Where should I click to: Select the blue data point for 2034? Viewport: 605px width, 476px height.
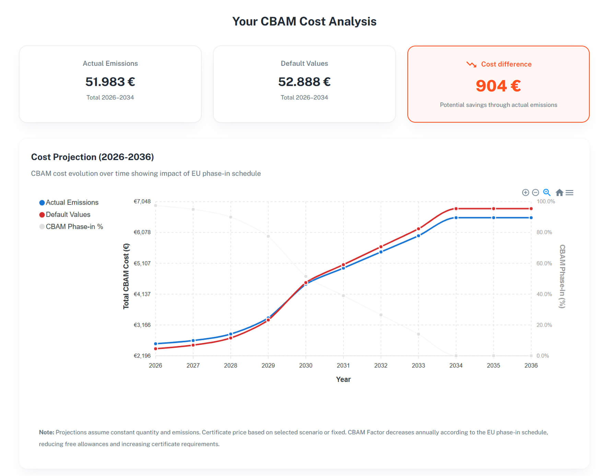[456, 218]
